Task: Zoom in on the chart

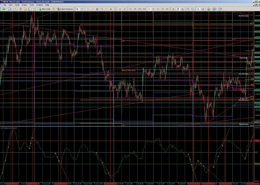Action: (x=188, y=9)
